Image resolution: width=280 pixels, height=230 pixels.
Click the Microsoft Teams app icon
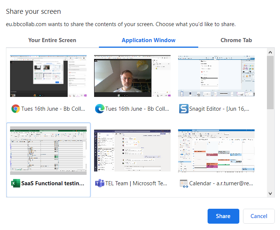tap(99, 183)
